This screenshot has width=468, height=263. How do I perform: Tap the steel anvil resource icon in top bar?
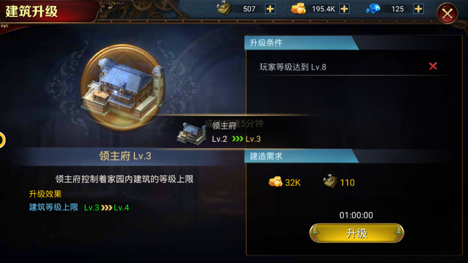click(224, 8)
